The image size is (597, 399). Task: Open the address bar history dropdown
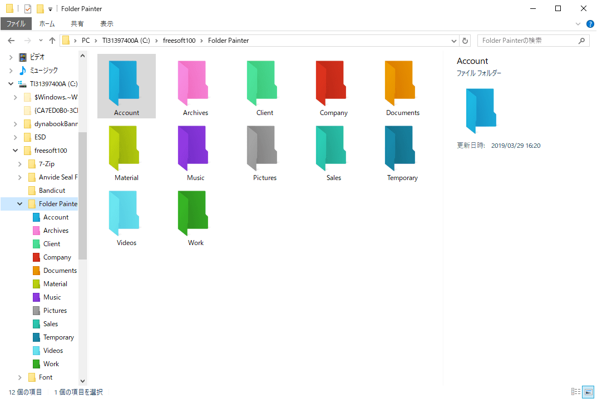coord(453,41)
